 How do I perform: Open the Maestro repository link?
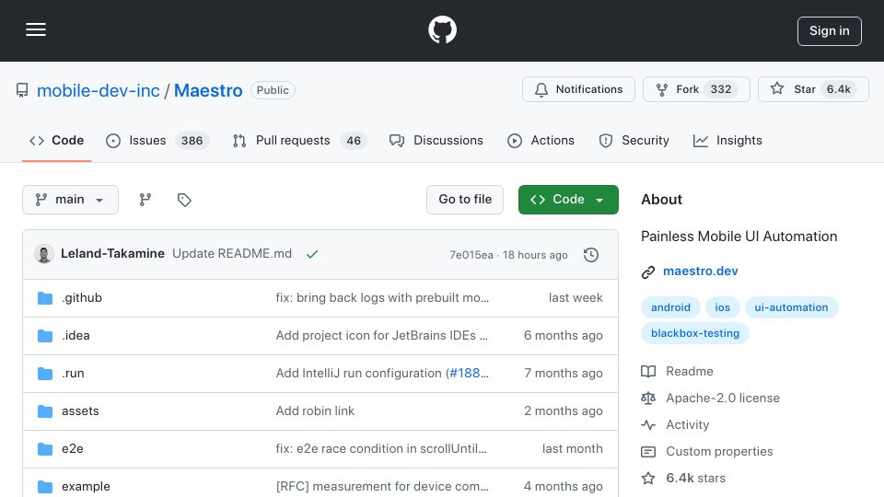(x=208, y=90)
